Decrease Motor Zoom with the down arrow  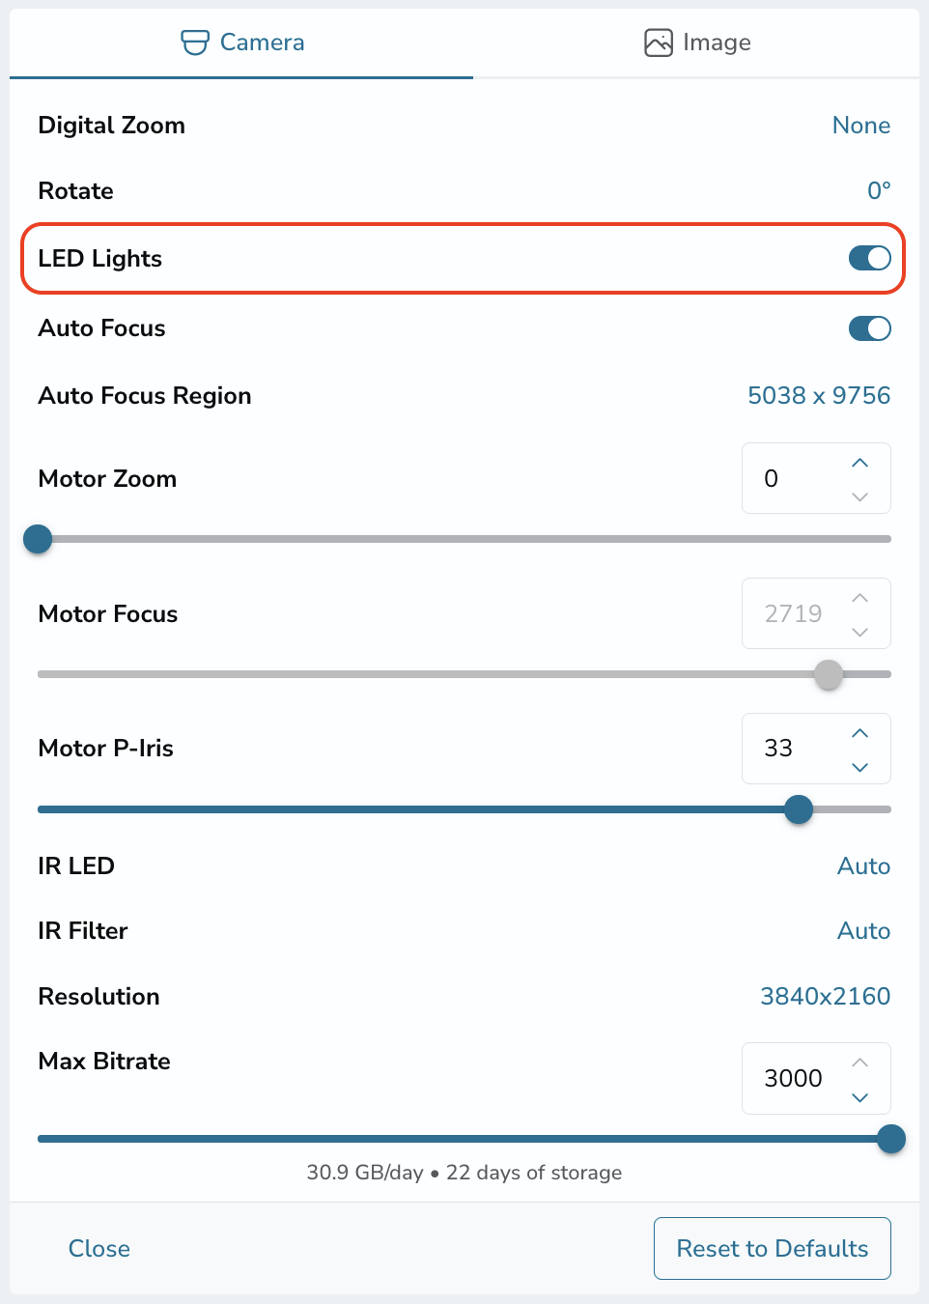[x=859, y=496]
